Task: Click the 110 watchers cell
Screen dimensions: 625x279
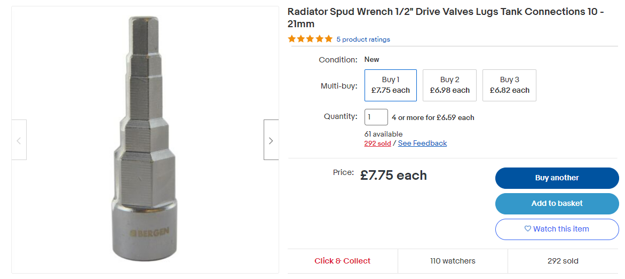Action: coord(453,261)
